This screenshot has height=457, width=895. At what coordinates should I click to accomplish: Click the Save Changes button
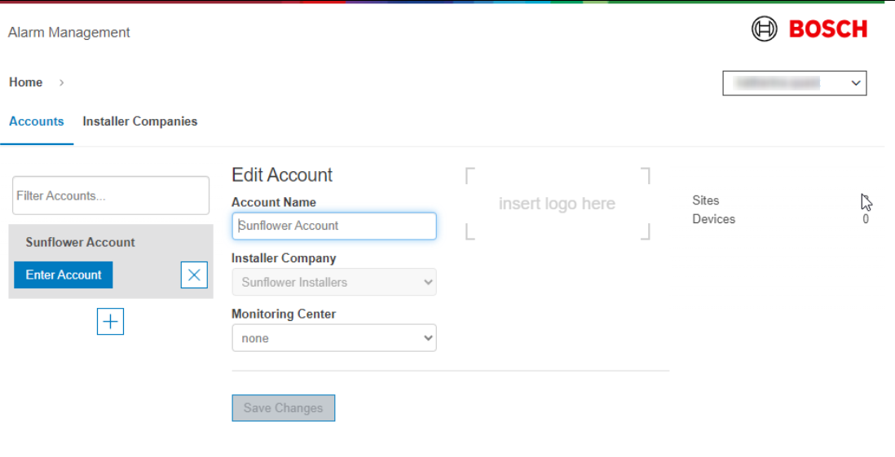[283, 408]
